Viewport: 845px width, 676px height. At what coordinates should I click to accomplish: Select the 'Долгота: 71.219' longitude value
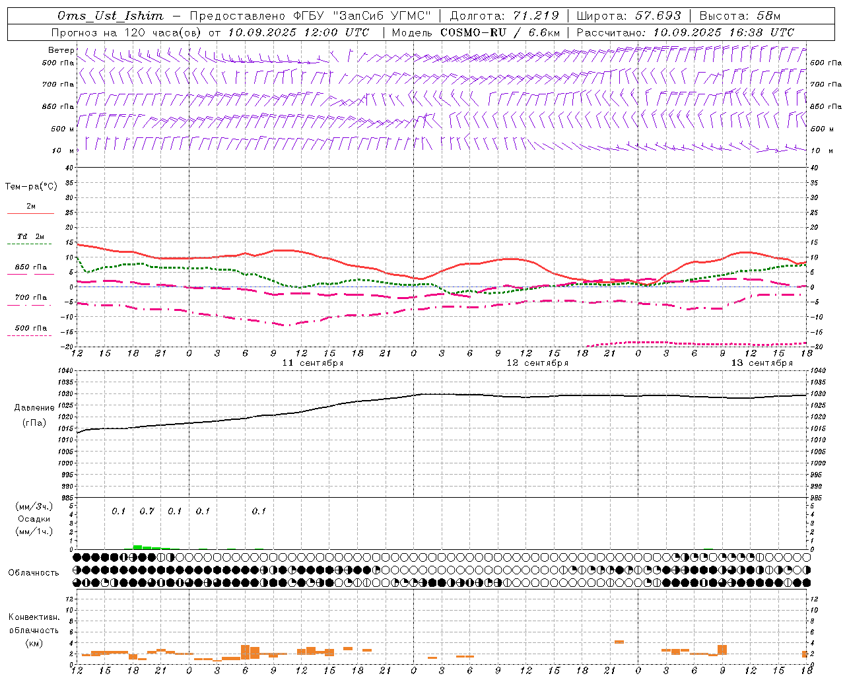(504, 16)
